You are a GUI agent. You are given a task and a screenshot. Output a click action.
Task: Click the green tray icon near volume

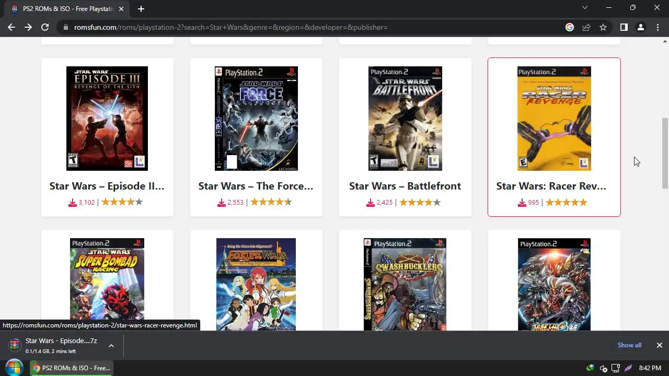click(590, 368)
